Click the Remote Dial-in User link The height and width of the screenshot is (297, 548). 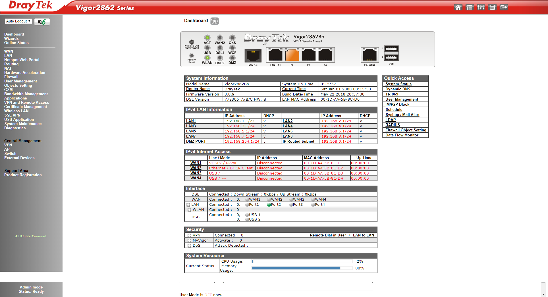[x=328, y=235]
